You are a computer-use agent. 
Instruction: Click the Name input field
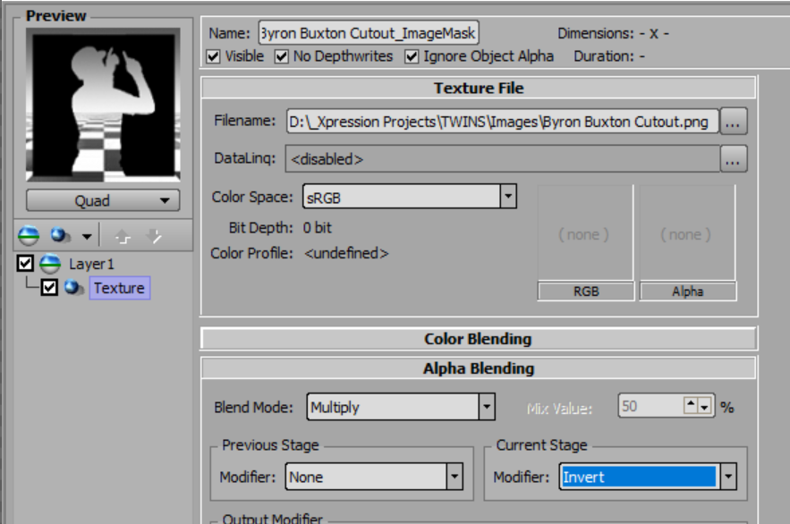369,33
